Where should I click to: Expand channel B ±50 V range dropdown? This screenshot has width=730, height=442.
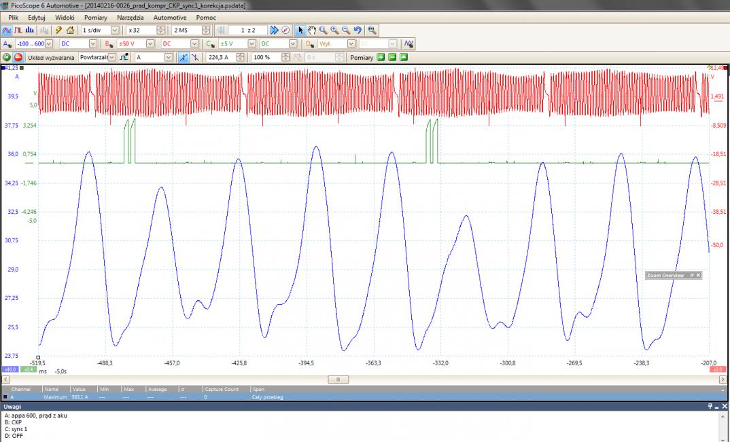(151, 43)
